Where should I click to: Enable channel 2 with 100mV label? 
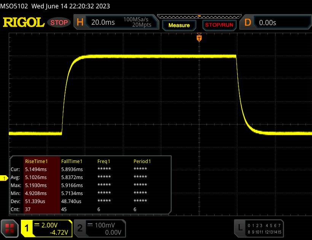99,228
